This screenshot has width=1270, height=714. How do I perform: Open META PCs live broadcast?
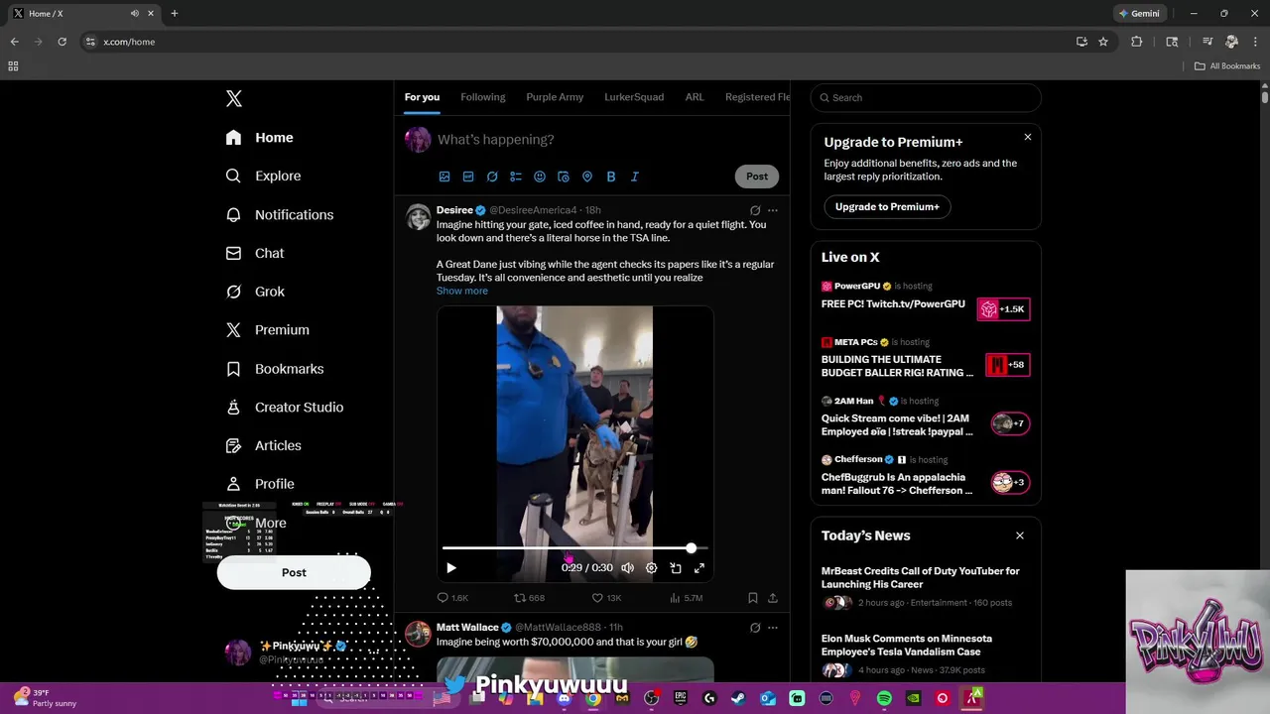(x=926, y=361)
